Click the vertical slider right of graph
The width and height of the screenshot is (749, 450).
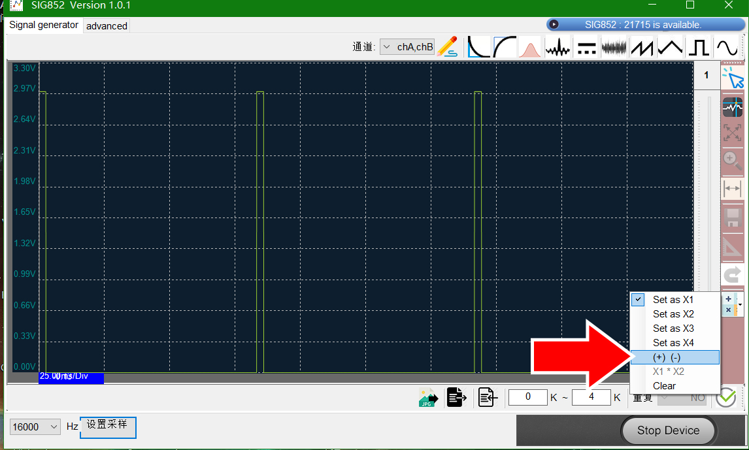tap(709, 191)
